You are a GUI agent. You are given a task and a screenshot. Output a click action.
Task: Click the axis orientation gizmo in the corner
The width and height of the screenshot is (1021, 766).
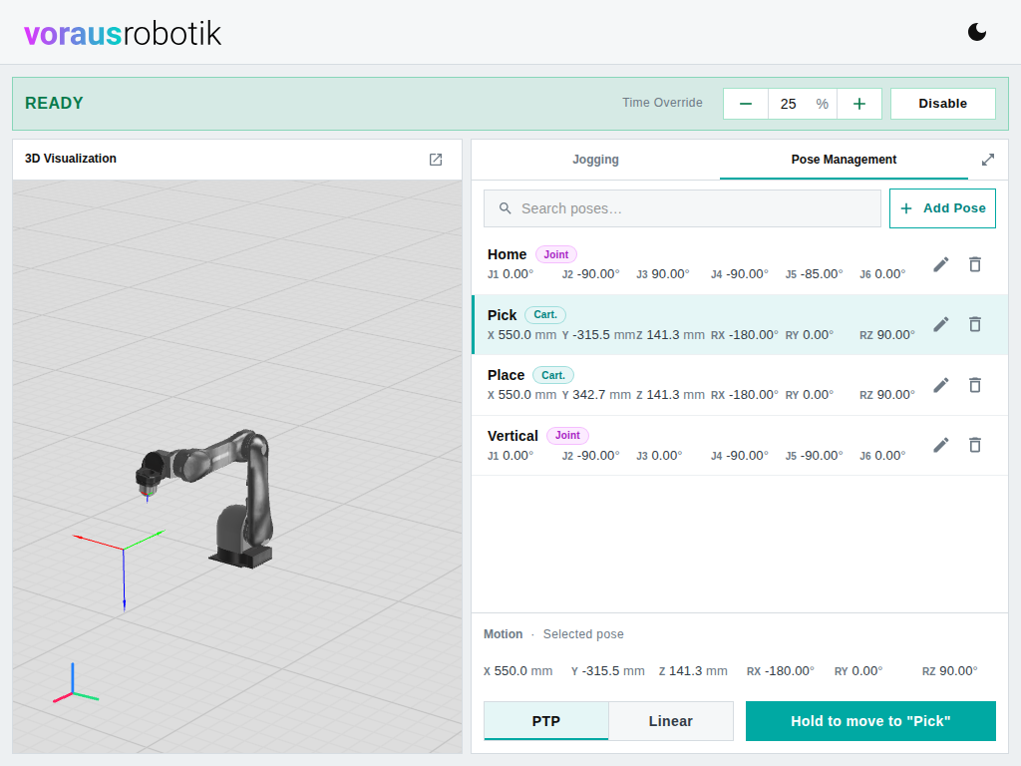click(x=75, y=684)
